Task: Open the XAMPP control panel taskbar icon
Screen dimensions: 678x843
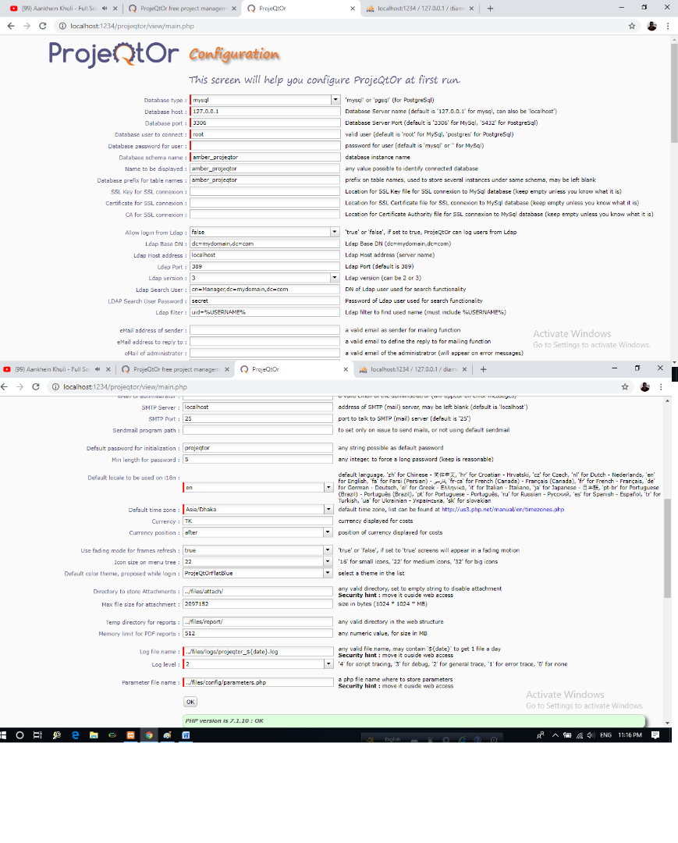Action: pyautogui.click(x=130, y=735)
